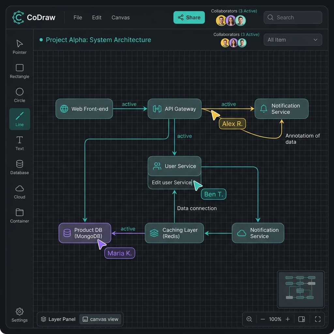
Task: Open the Canvas menu
Action: [x=121, y=18]
